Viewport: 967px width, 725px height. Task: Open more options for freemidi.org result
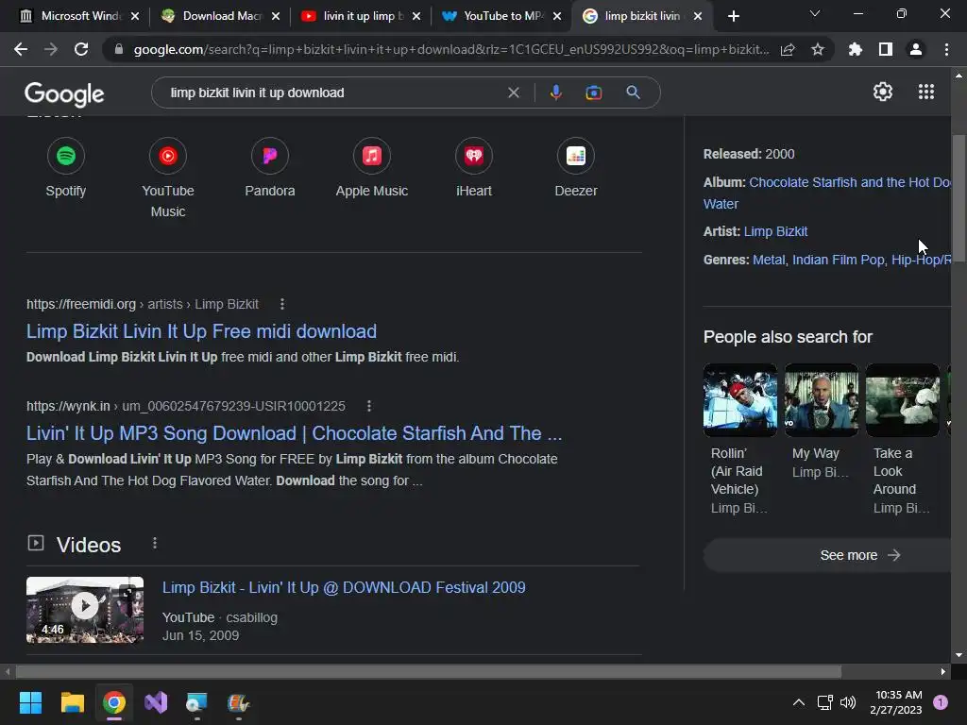pyautogui.click(x=281, y=304)
